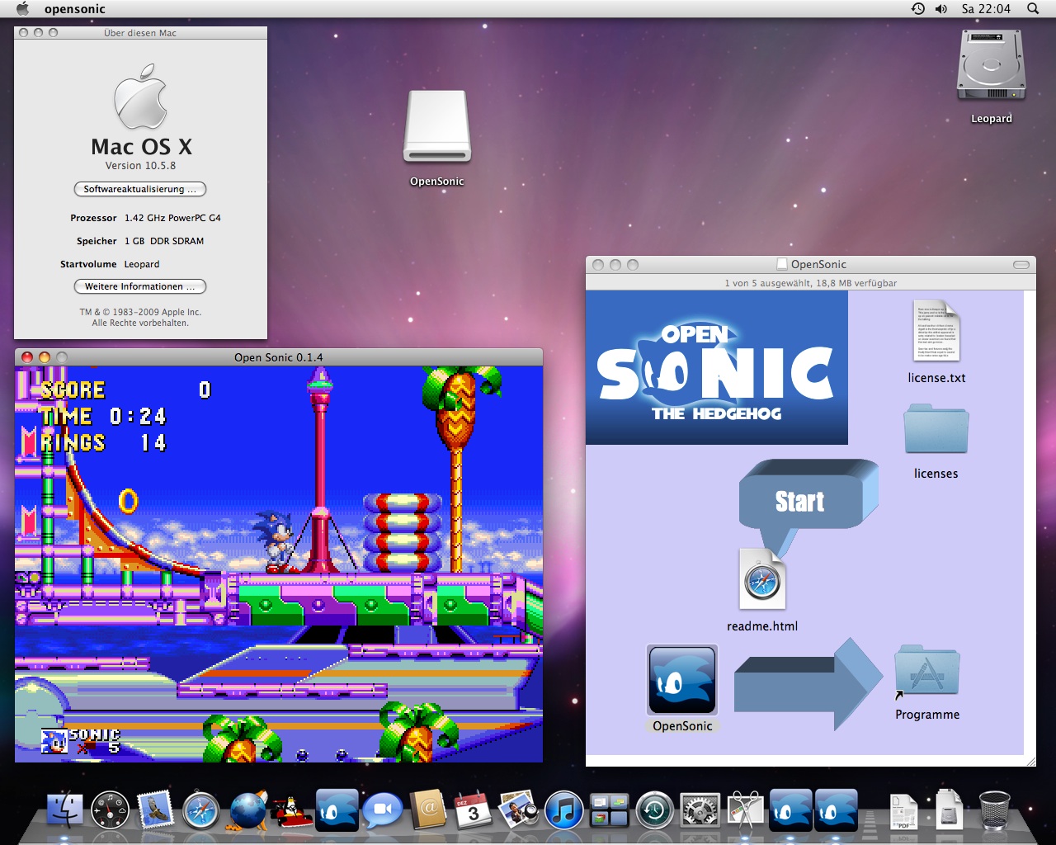Open Spotlight search magnifier

tap(1033, 9)
